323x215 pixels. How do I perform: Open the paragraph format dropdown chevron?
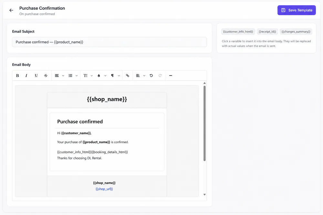[119, 76]
